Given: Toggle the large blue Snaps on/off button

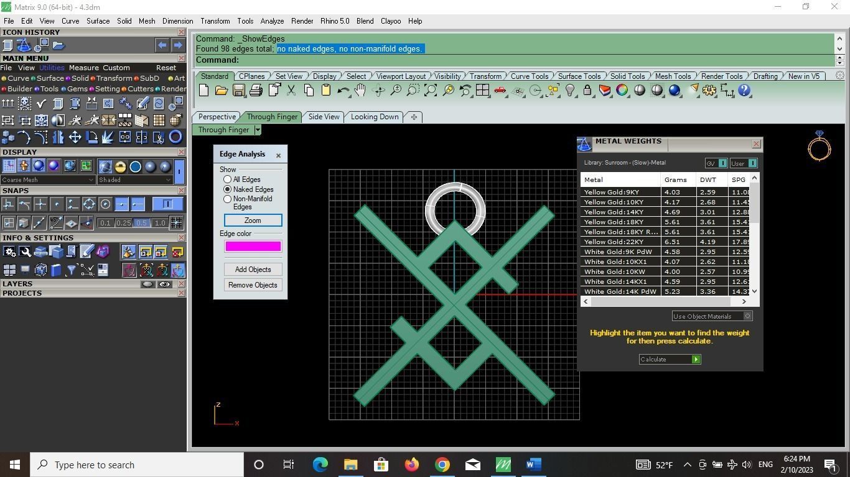Looking at the screenshot, I should (x=168, y=204).
